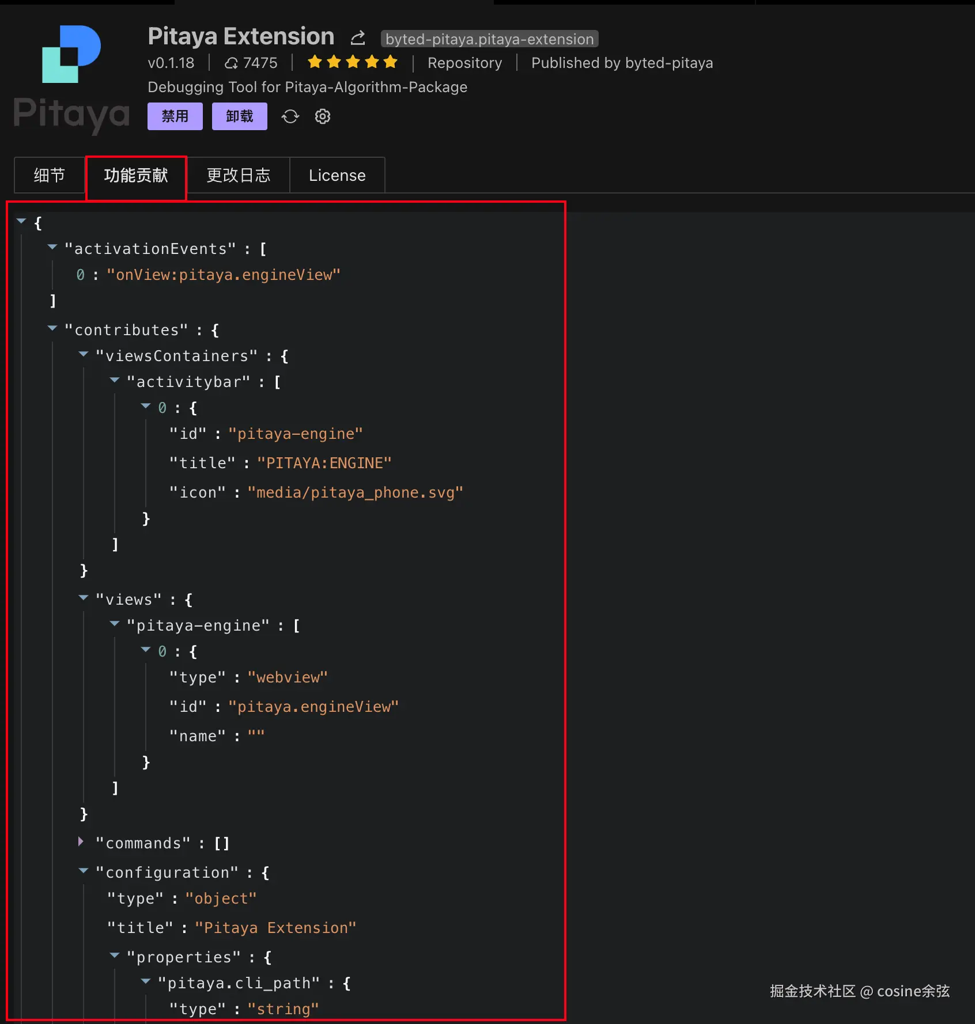Collapse item 0 under "activitybar"

pos(146,407)
